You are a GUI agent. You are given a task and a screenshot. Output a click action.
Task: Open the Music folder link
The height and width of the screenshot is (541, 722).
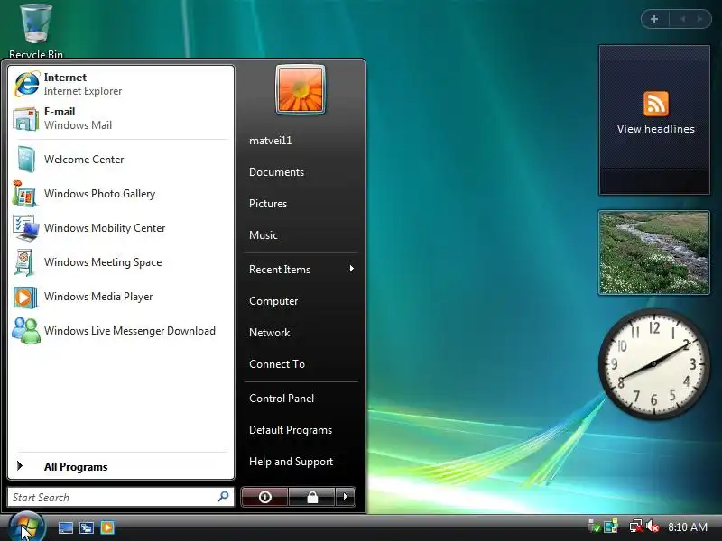[301, 235]
